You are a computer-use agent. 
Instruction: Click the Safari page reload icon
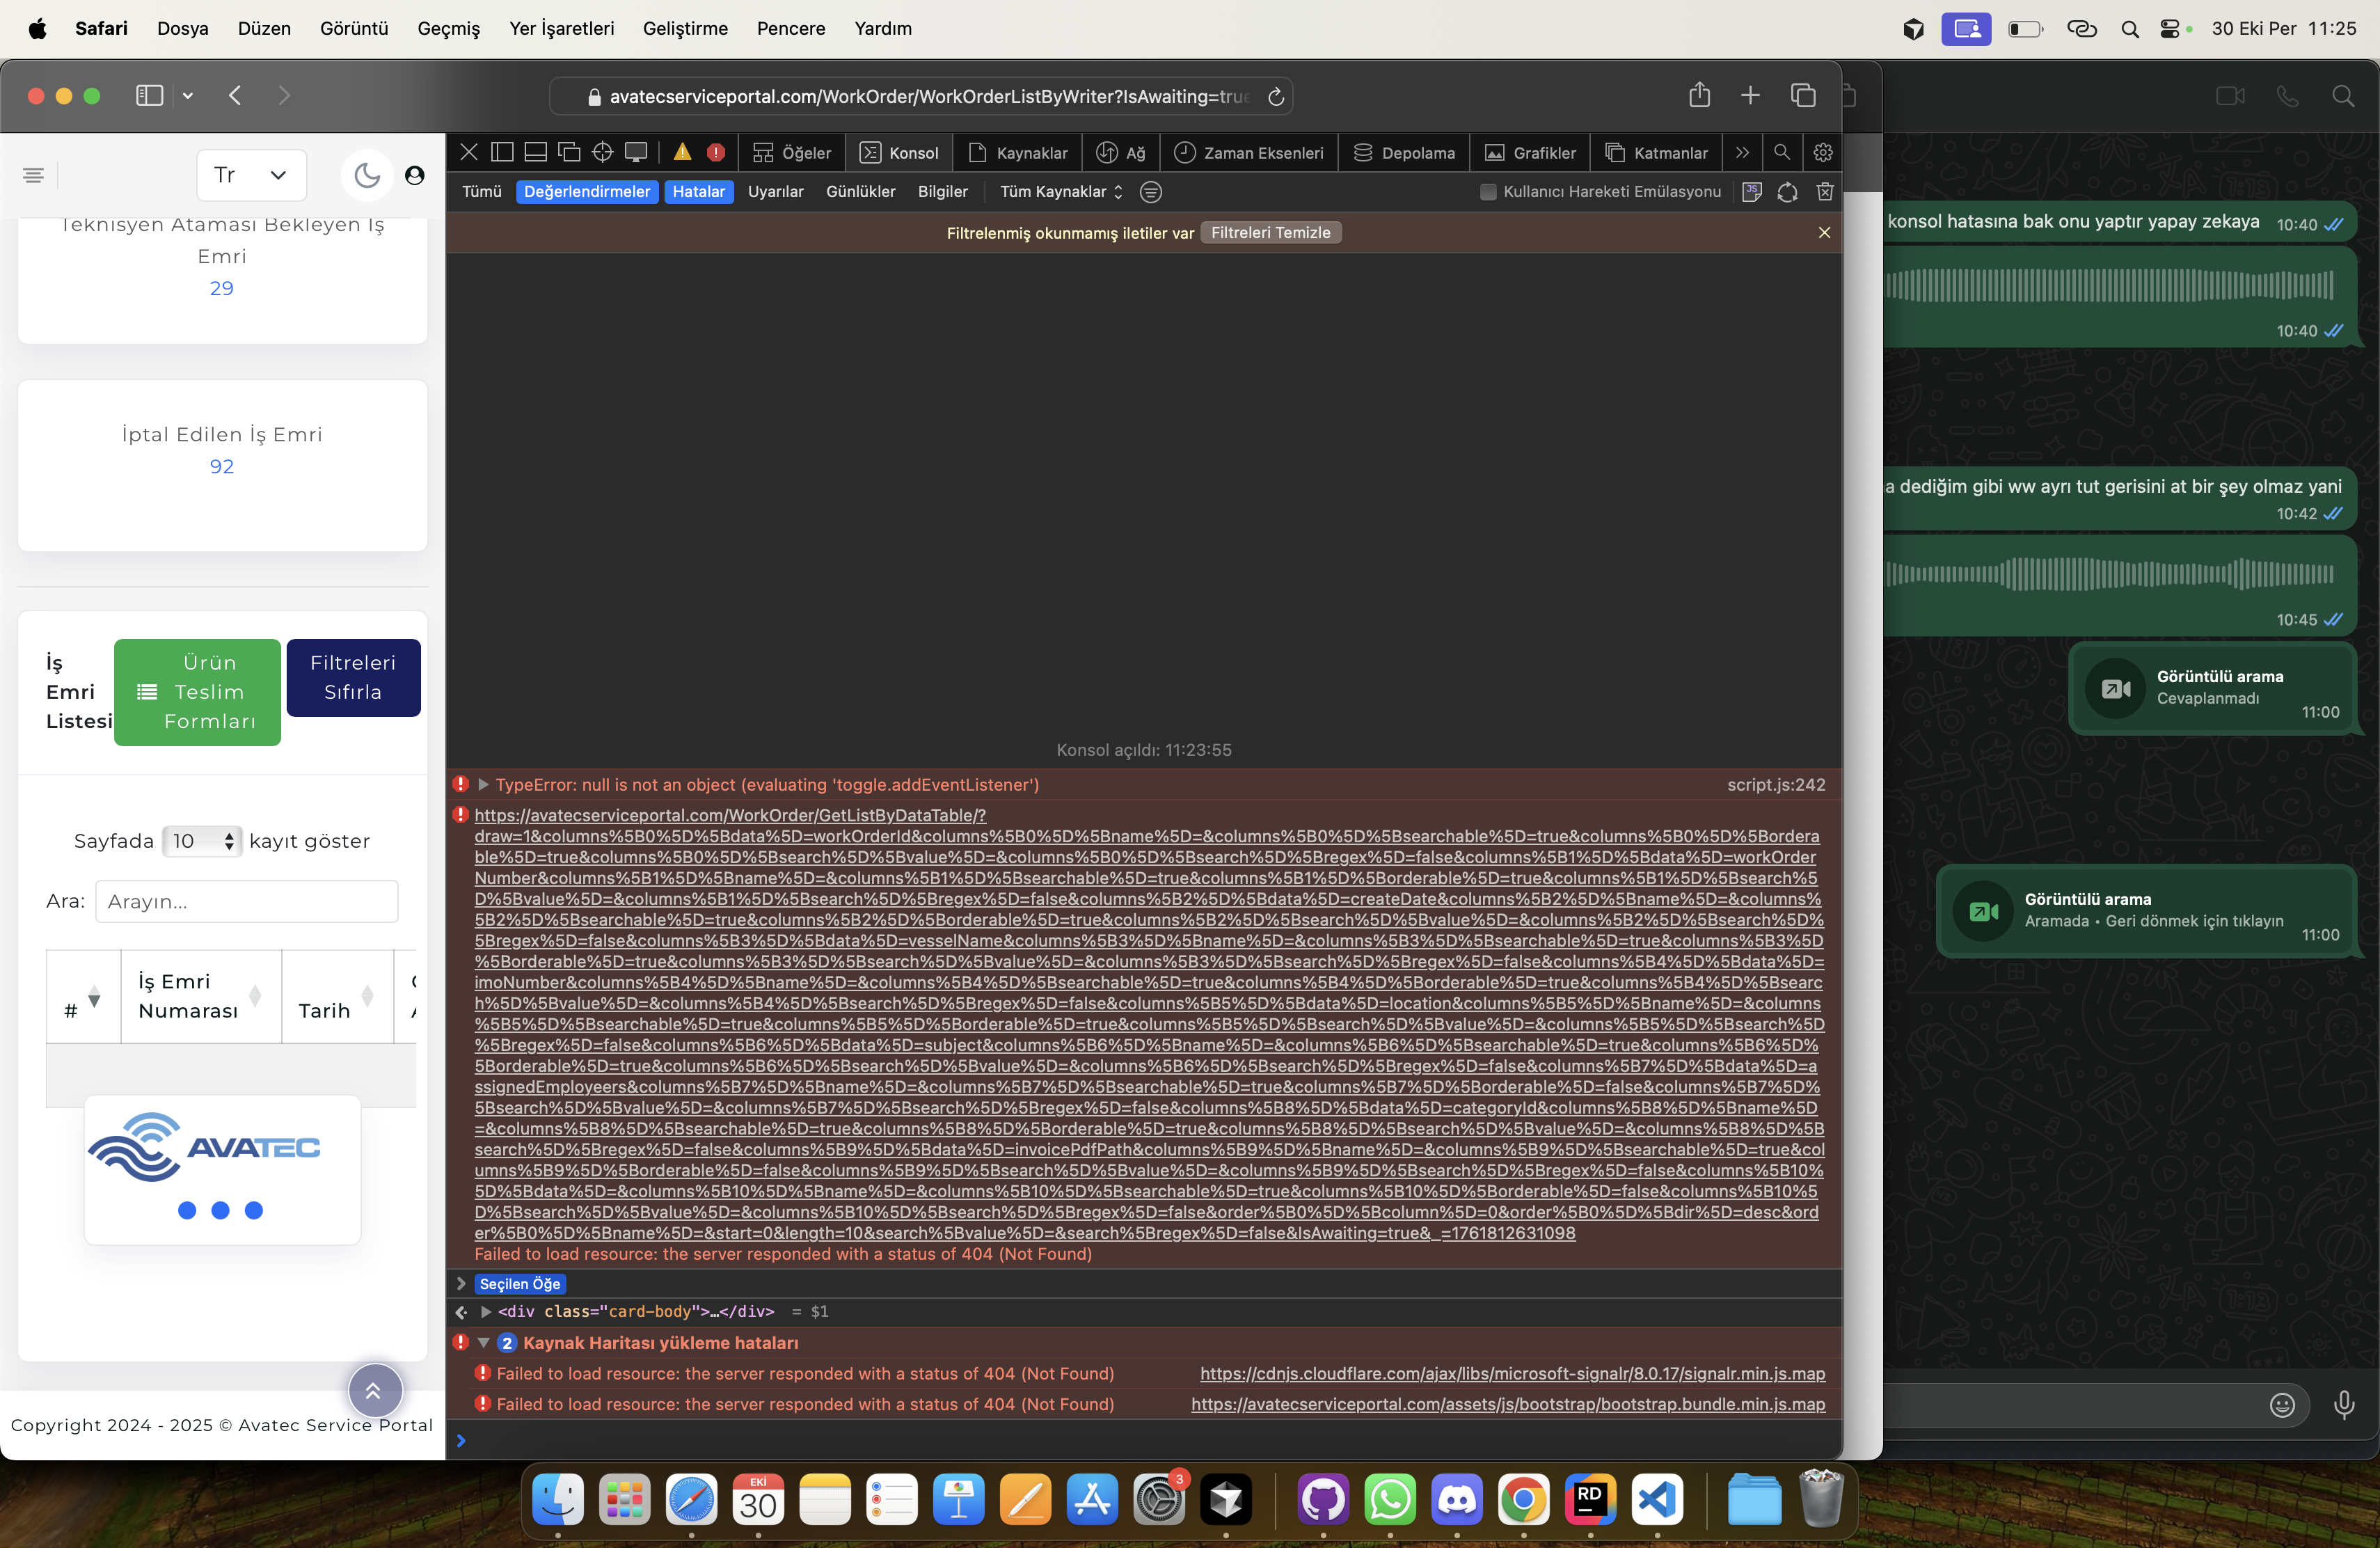[1275, 97]
